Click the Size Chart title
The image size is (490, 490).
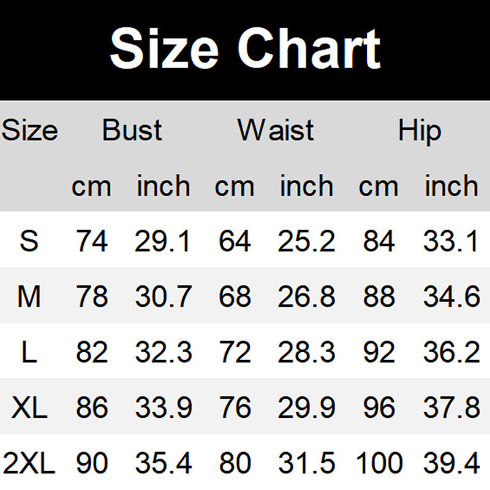(x=245, y=49)
